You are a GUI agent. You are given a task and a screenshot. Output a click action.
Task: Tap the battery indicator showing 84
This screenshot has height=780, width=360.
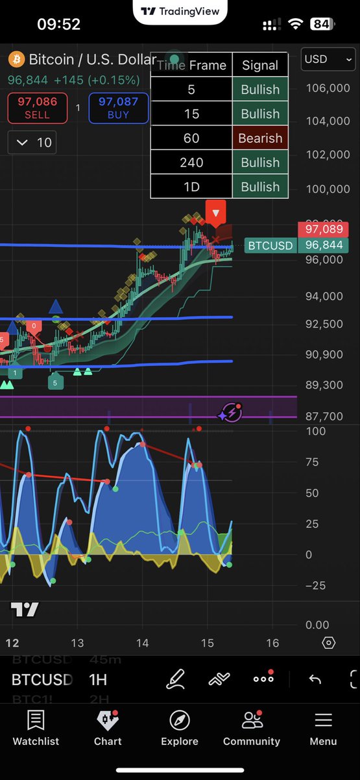[321, 25]
